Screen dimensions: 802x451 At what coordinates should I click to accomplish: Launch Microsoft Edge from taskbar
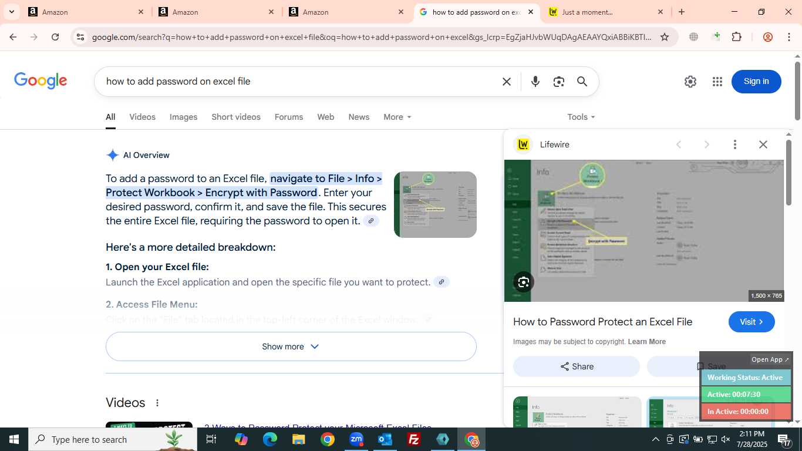[269, 439]
